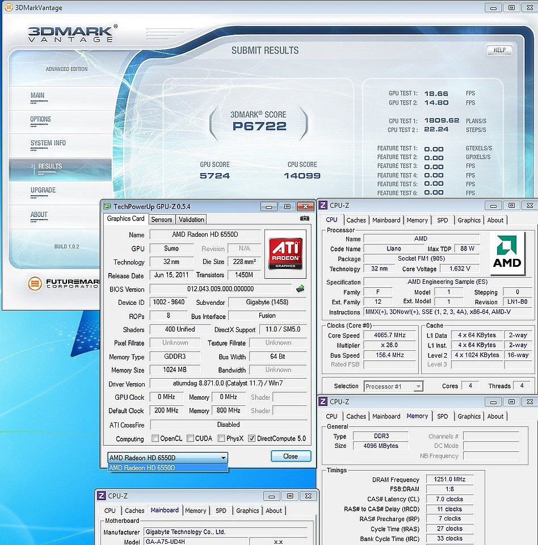Open About tab in bottom-left CPU-Z window
The height and width of the screenshot is (545, 538).
click(274, 510)
